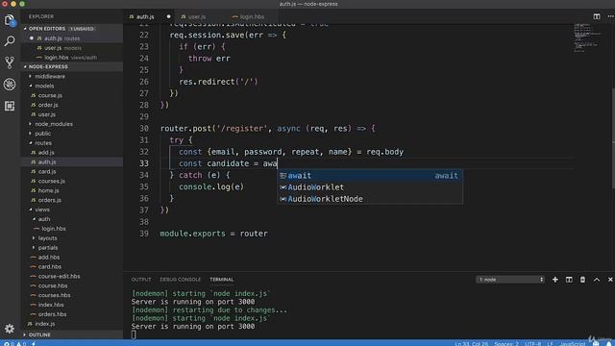Switch to the DEBUG CONSOLE tab
Screen dimensions: 615x346
[180, 280]
